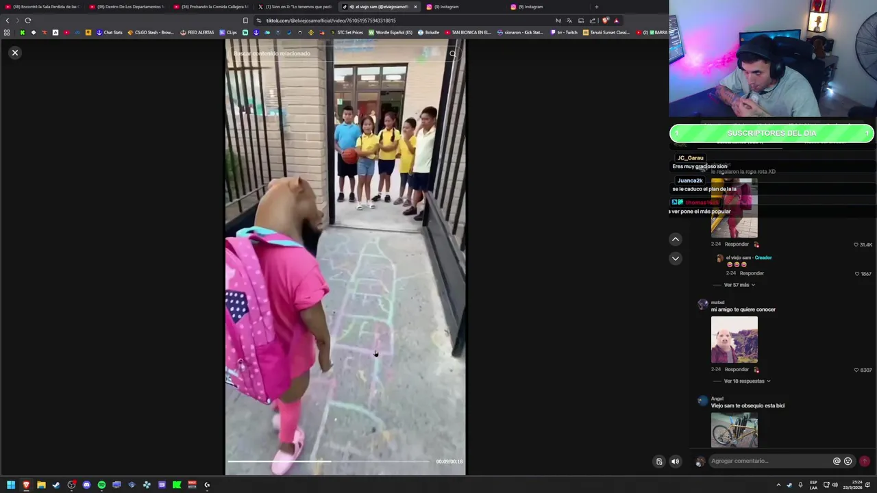Open the apps grid icon in bookmarks bar
The height and width of the screenshot is (493, 877).
click(7, 32)
